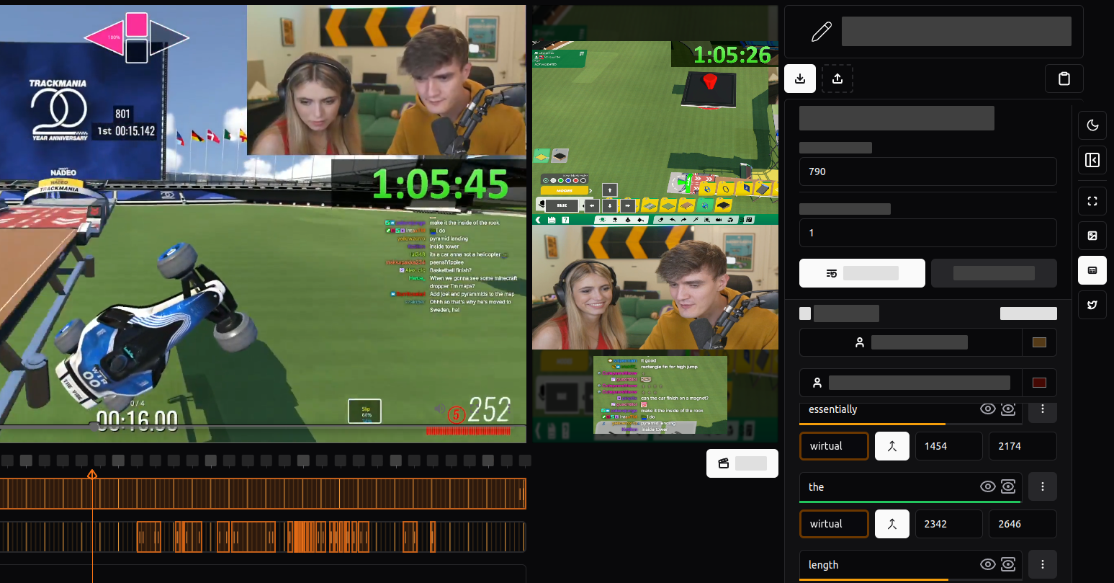
Task: Click the person icon in the dark-red-swatch speaker row
Action: point(817,383)
